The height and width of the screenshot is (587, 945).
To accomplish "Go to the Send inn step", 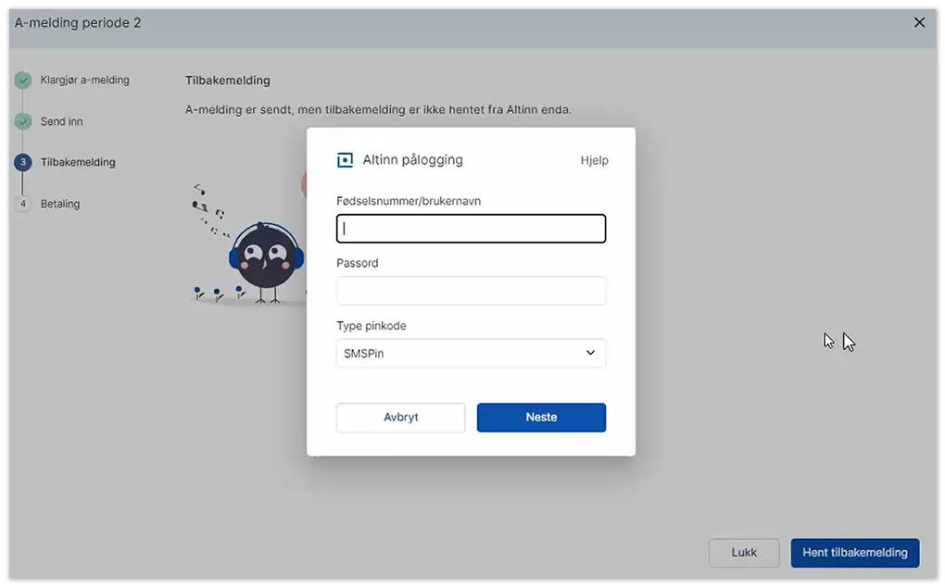I will pyautogui.click(x=61, y=121).
